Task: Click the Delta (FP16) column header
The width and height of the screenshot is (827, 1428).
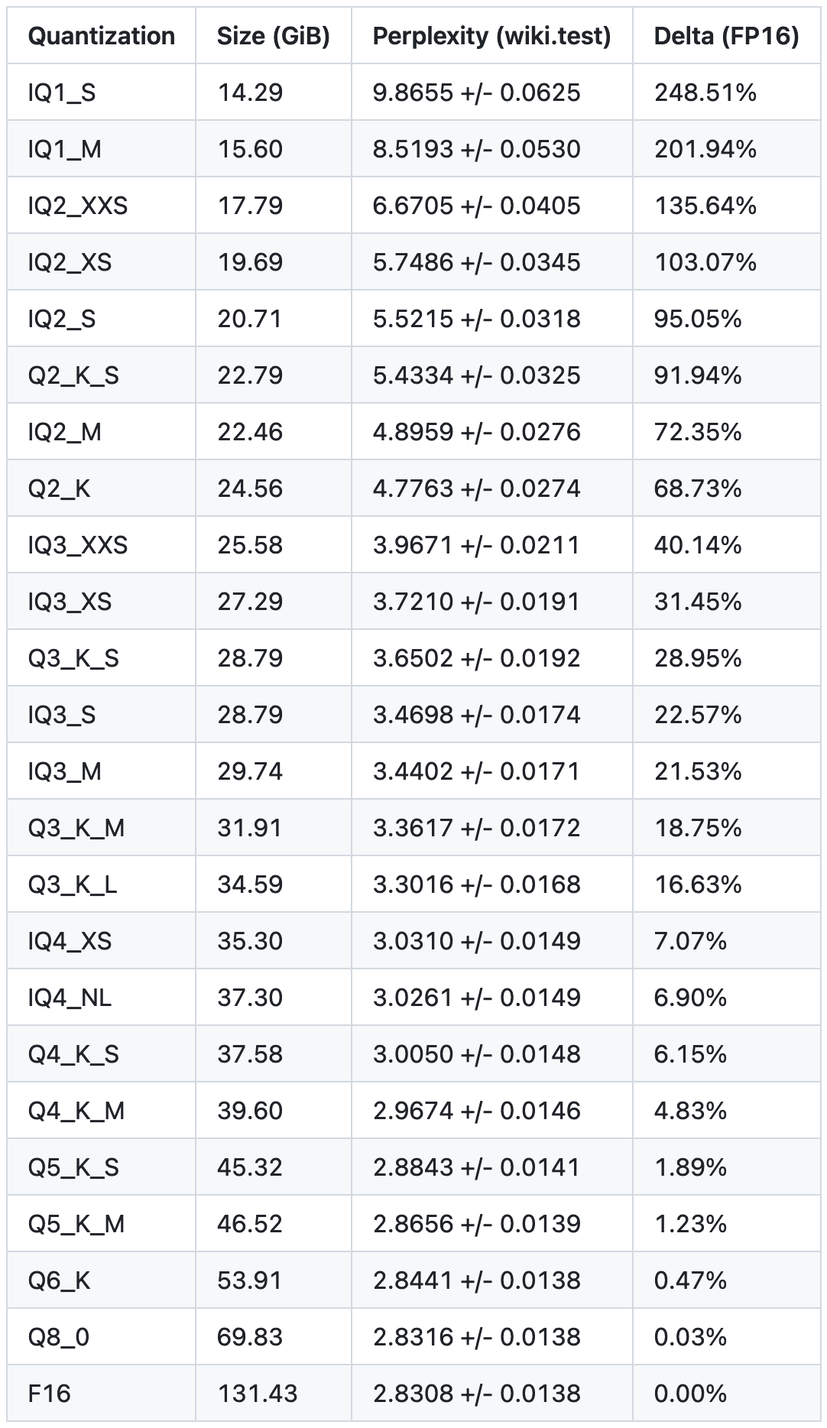Action: click(726, 36)
